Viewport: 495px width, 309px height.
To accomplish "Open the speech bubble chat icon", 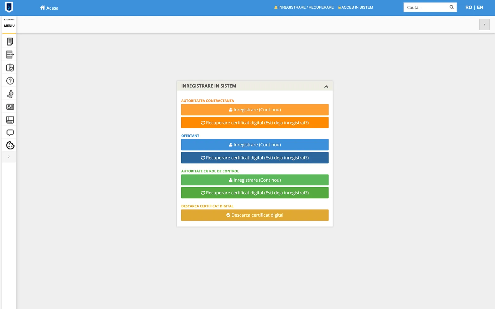I will [10, 133].
